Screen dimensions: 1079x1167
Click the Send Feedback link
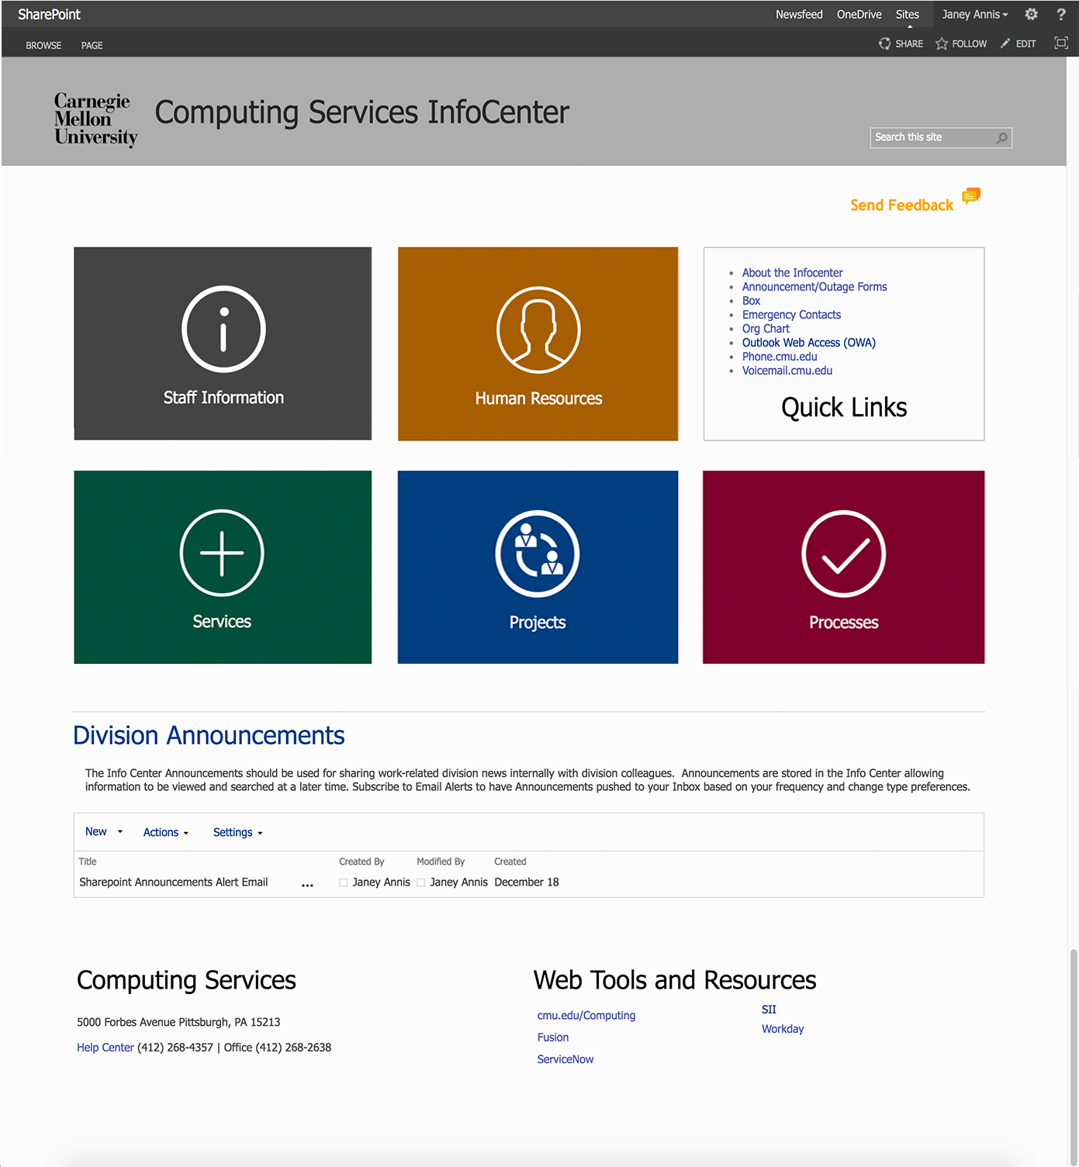[x=901, y=205]
